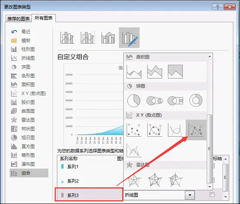This screenshot has width=240, height=204.
Task: Pick the stacked area-clustered column combo icon
Action: 108,38
